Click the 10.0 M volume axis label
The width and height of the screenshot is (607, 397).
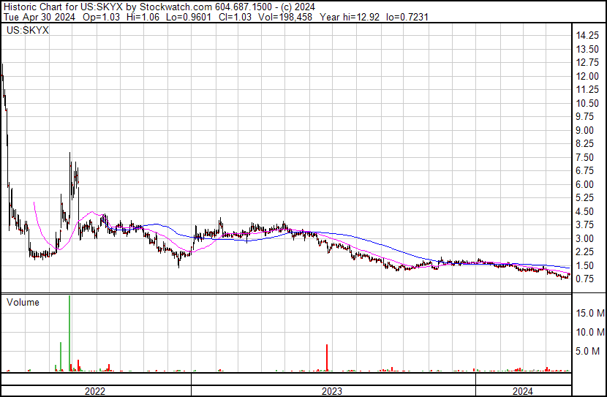click(589, 332)
